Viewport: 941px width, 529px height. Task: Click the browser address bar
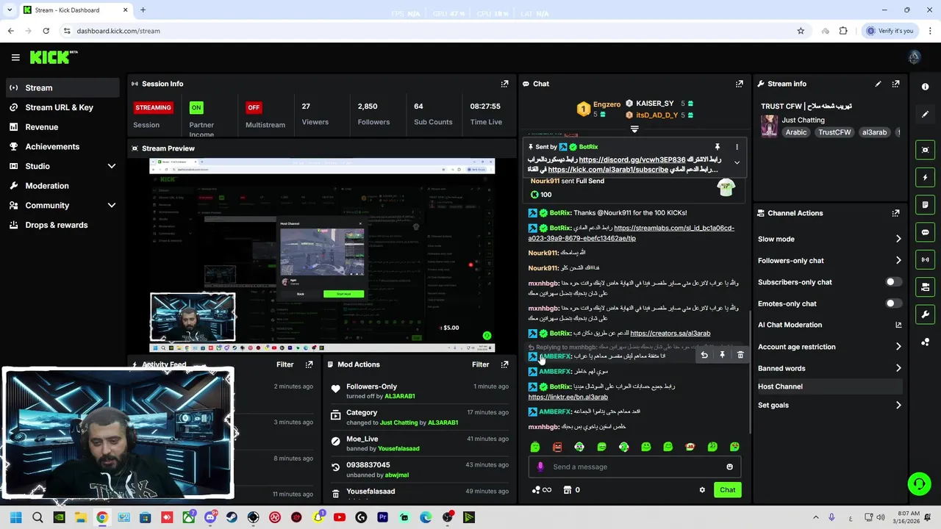tap(426, 31)
